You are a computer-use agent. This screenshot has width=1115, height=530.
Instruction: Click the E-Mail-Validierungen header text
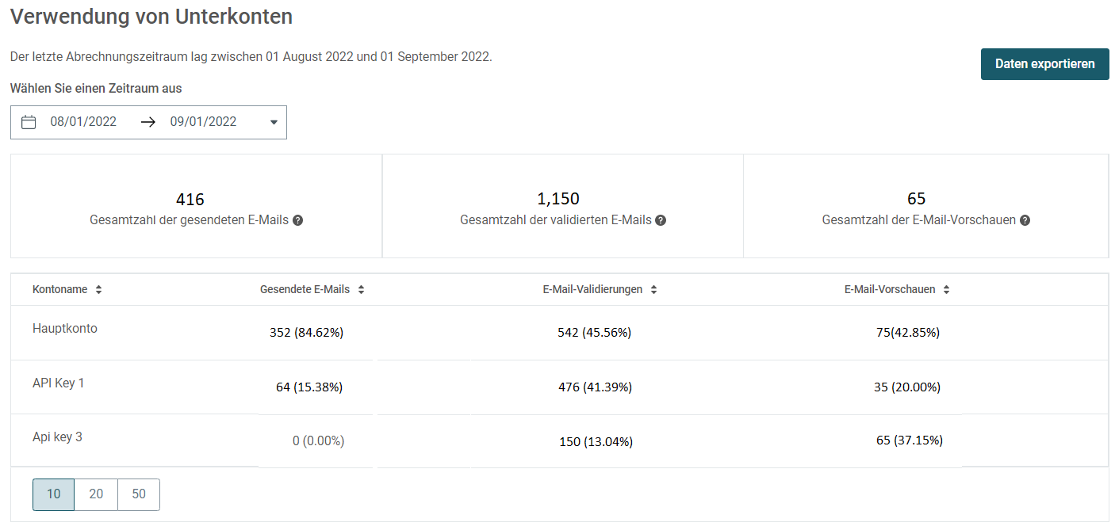(x=592, y=290)
